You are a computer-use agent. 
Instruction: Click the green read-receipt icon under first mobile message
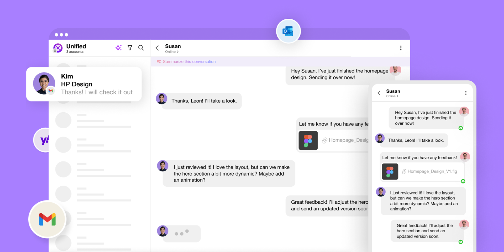[461, 128]
